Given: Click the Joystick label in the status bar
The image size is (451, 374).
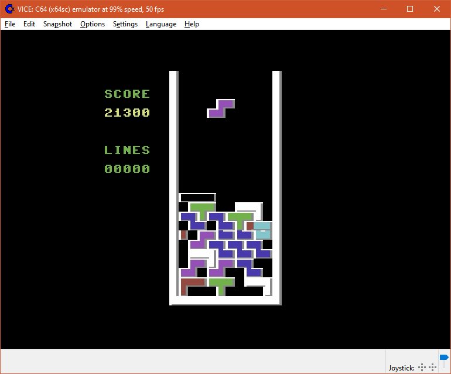Looking at the screenshot, I should point(402,368).
